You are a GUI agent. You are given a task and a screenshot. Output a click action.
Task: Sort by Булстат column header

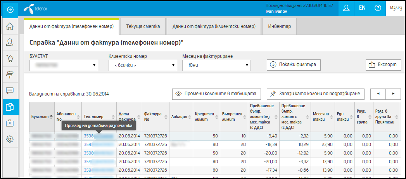pyautogui.click(x=42, y=117)
